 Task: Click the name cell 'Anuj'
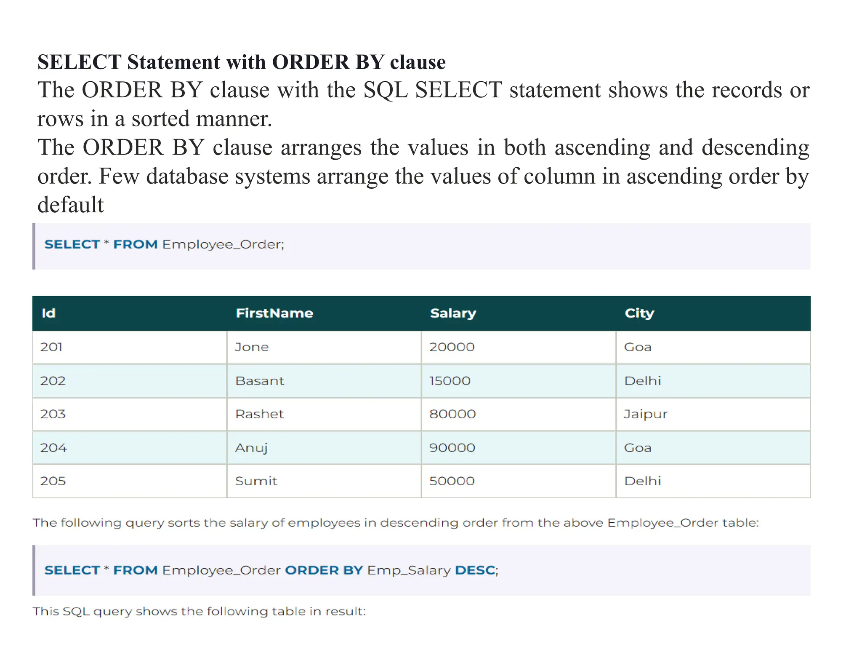[324, 448]
